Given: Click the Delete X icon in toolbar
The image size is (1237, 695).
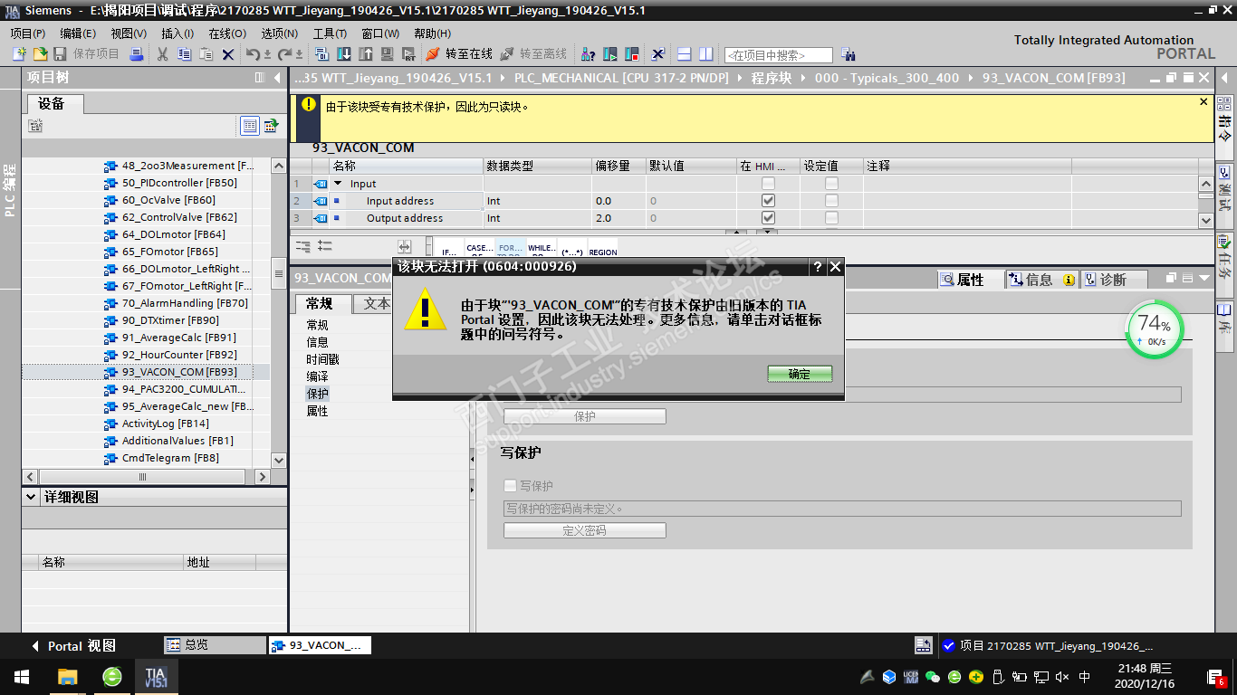Looking at the screenshot, I should coord(228,54).
